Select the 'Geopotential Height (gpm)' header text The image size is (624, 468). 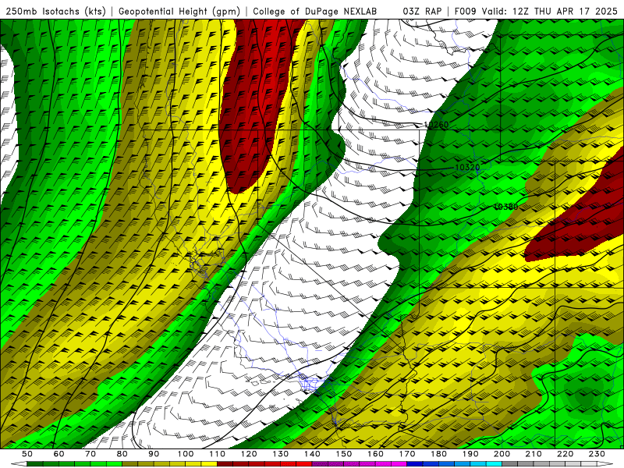pos(179,12)
